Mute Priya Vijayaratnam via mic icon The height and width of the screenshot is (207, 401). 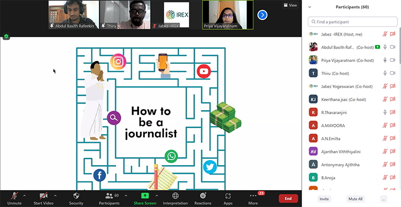click(x=385, y=60)
